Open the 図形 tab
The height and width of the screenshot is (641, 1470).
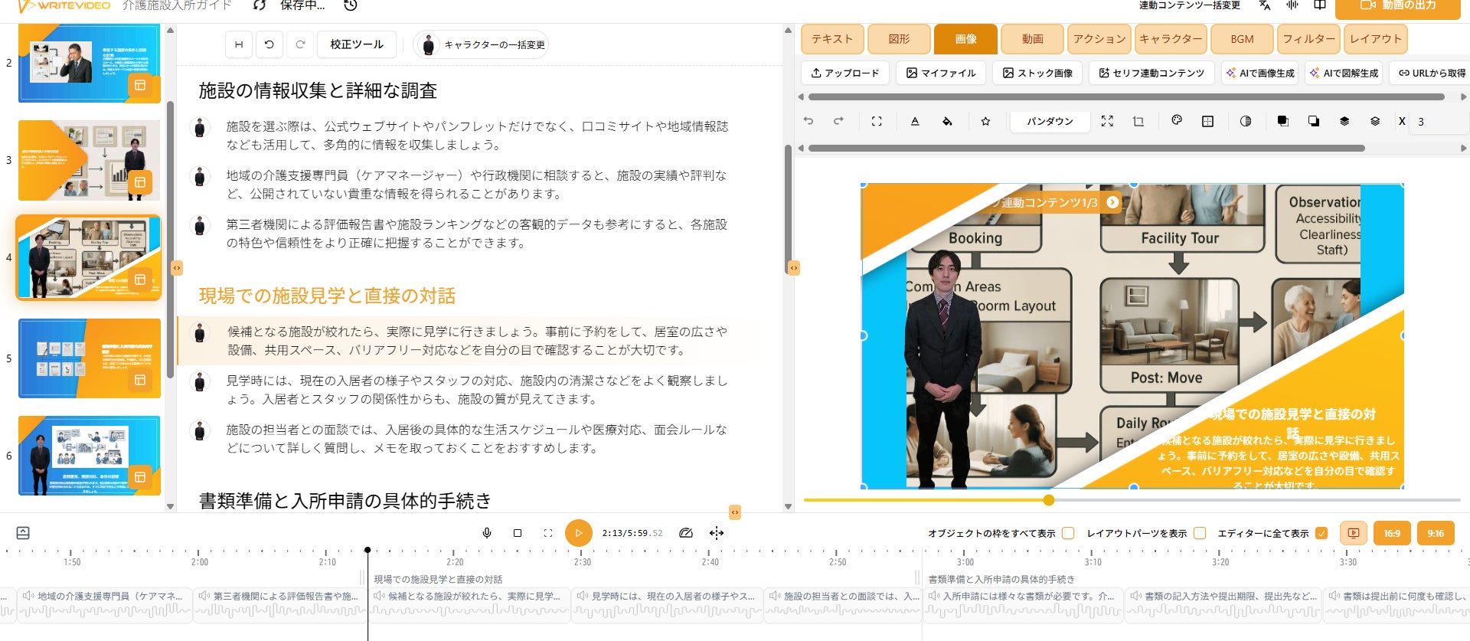[x=899, y=39]
